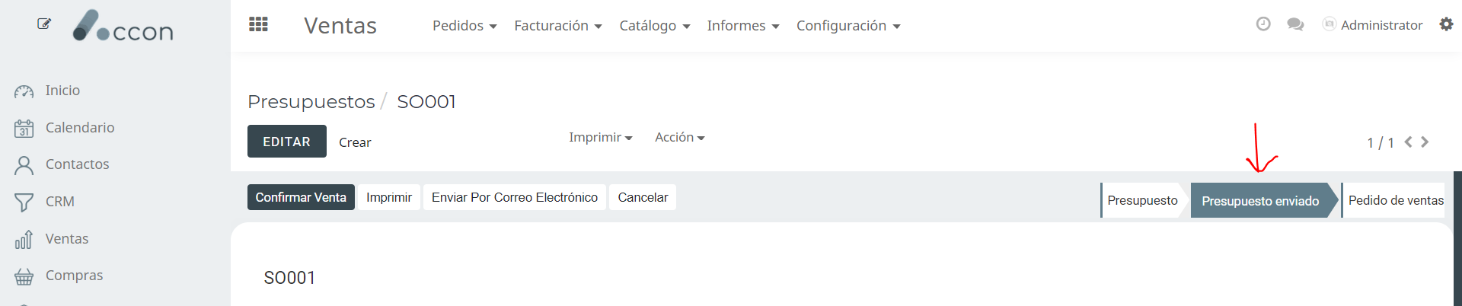The image size is (1462, 306).
Task: Click the edit pencil icon near logo
Action: 44,24
